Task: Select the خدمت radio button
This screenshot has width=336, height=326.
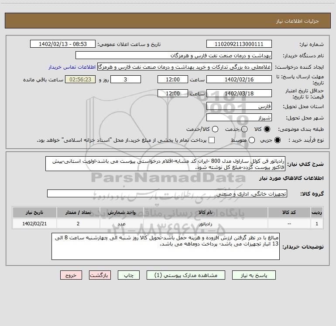Action: (x=244, y=129)
